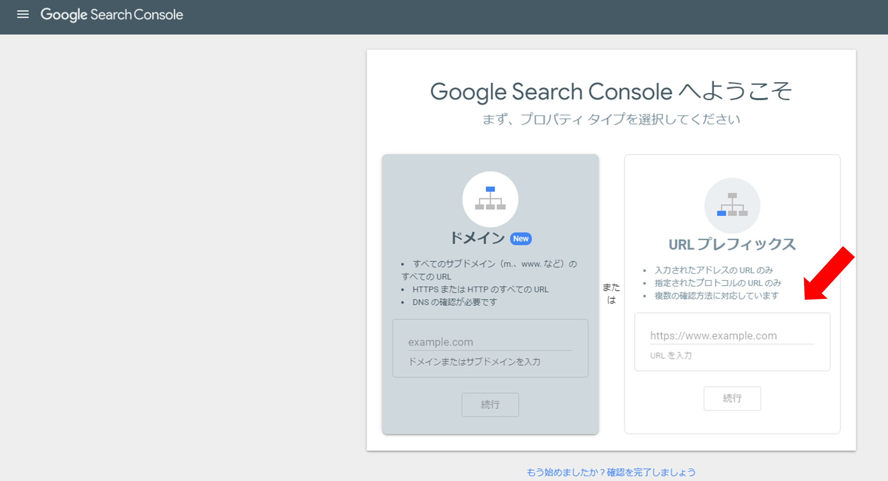Click the すべてのサブドメイン bullet text
The image size is (888, 481).
click(489, 270)
